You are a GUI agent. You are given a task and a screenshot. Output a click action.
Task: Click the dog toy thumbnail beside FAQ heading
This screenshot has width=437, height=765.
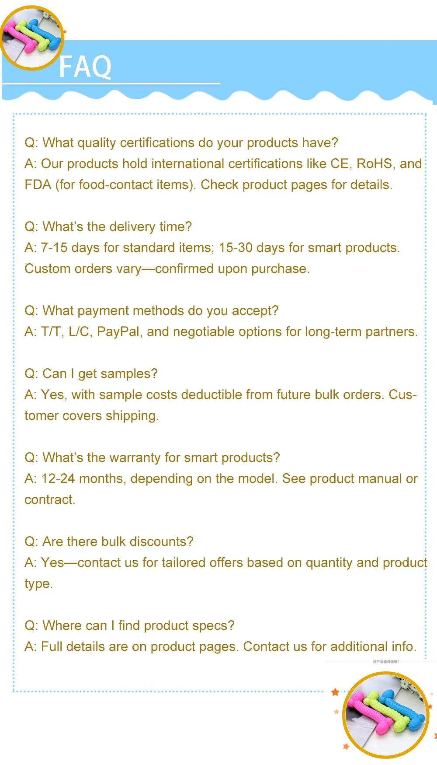click(x=31, y=38)
